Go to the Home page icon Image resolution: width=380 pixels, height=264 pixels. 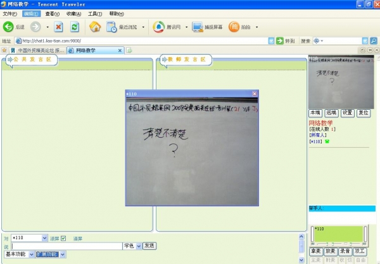pos(95,27)
